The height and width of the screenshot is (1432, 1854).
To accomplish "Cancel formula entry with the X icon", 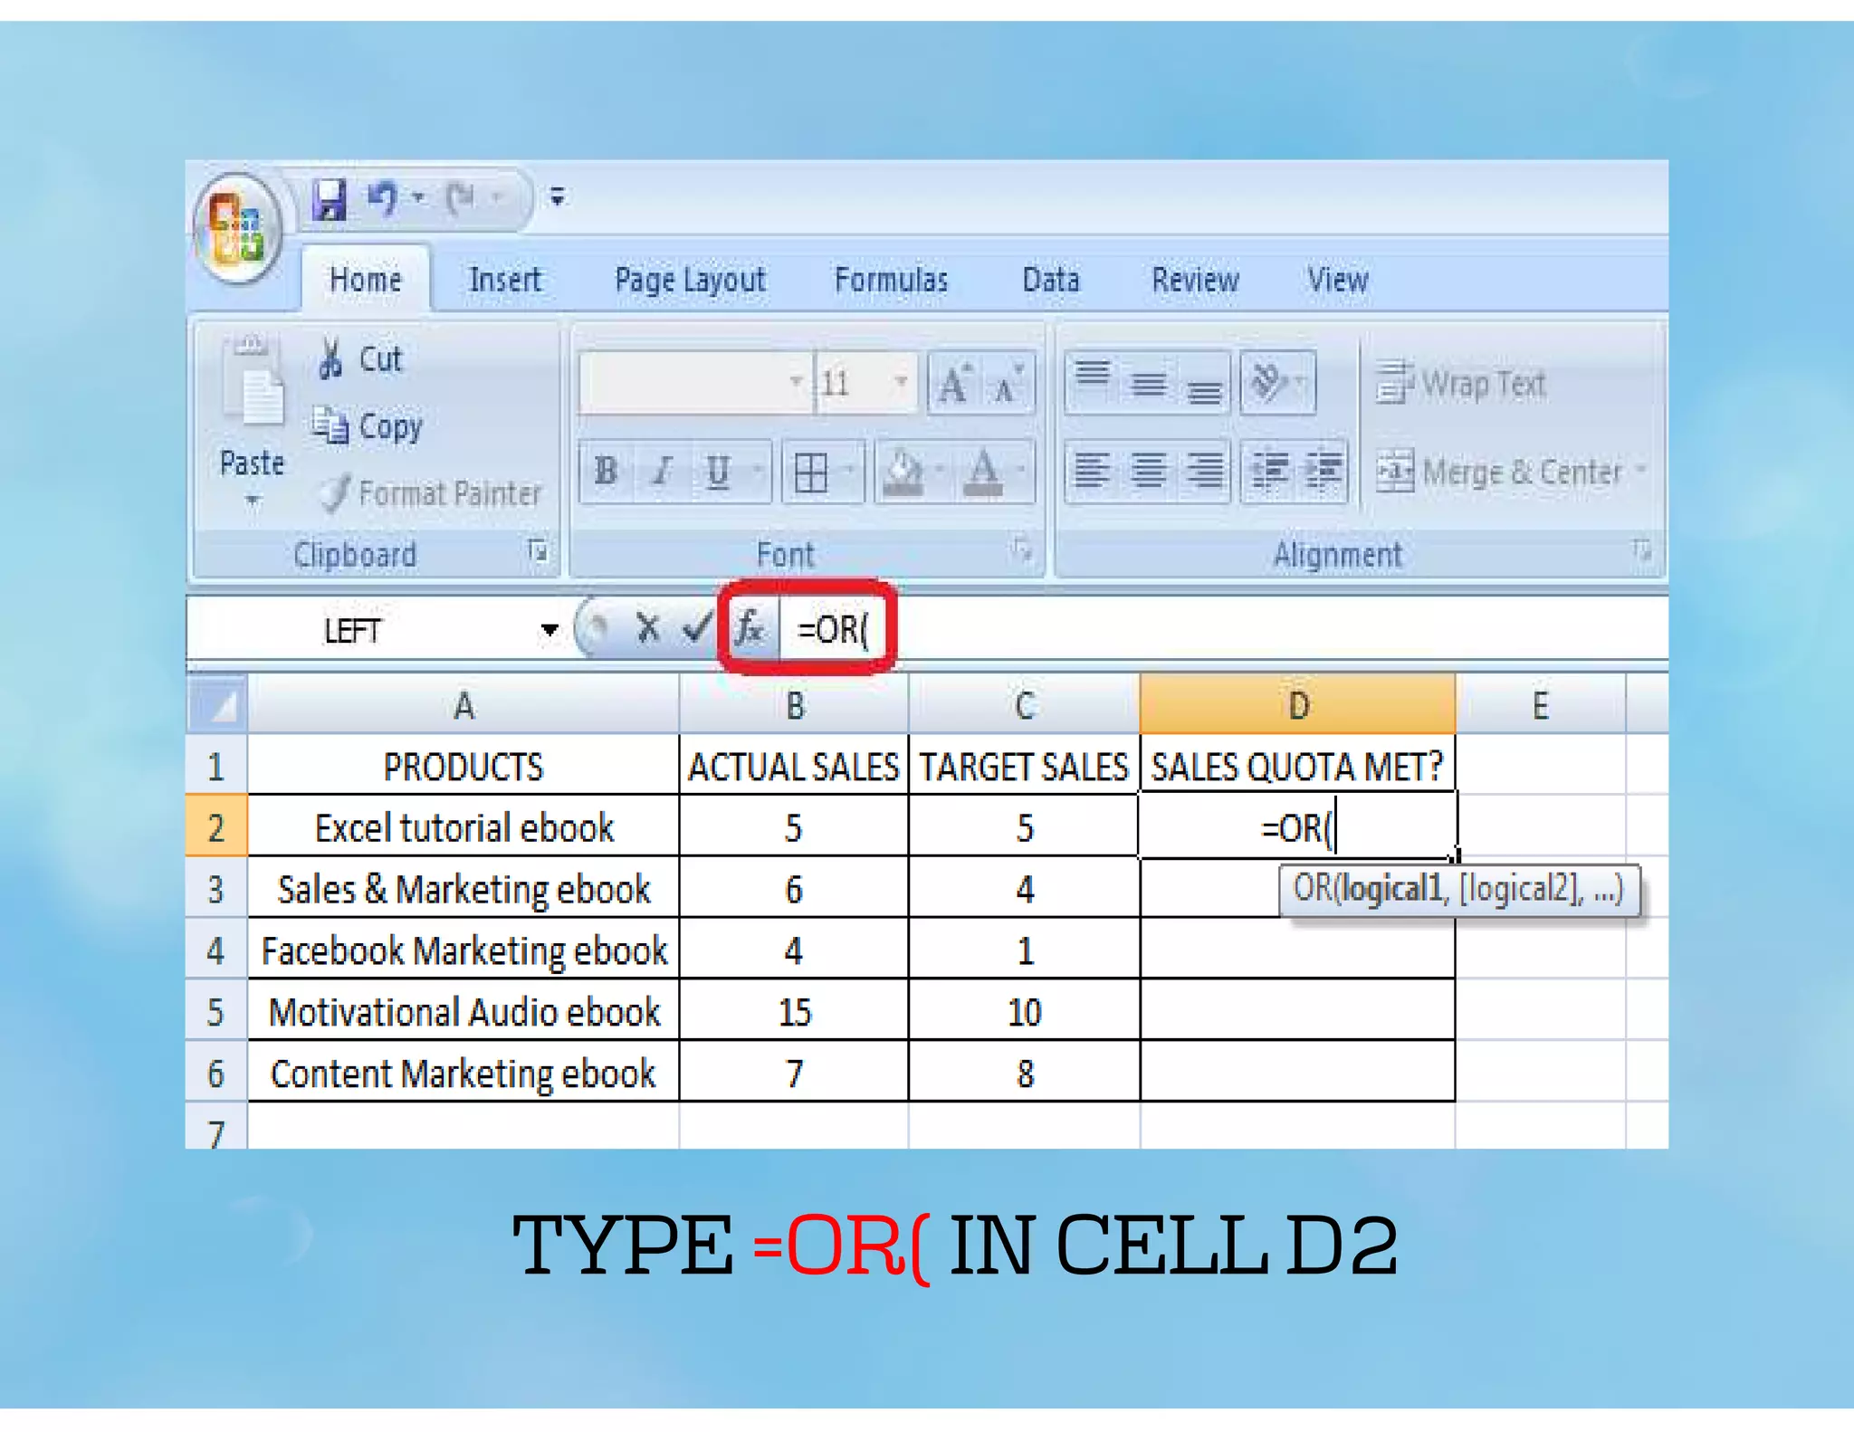I will click(x=647, y=627).
